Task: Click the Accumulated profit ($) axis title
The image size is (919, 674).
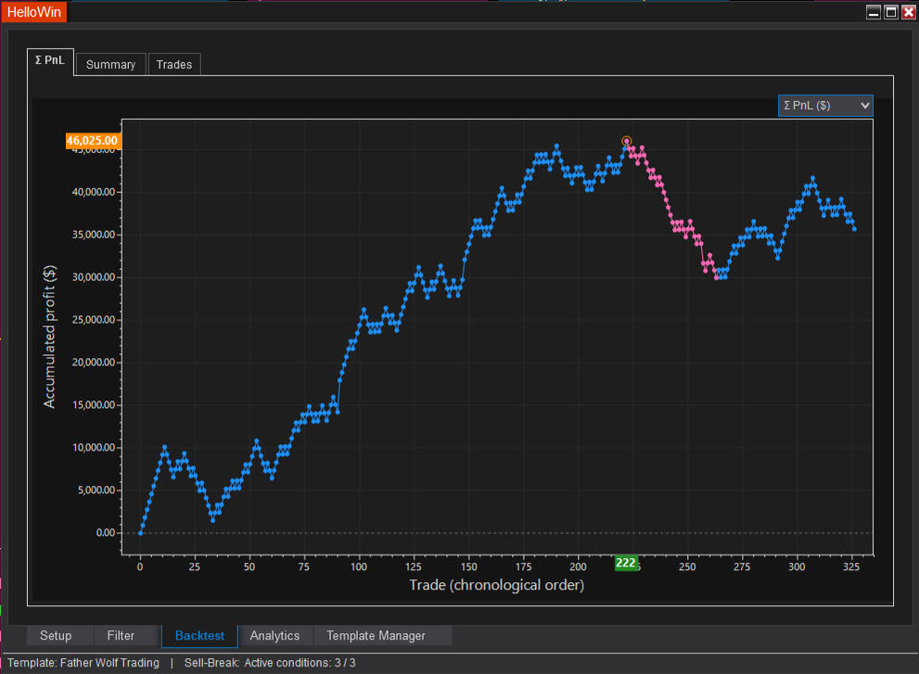Action: click(49, 336)
